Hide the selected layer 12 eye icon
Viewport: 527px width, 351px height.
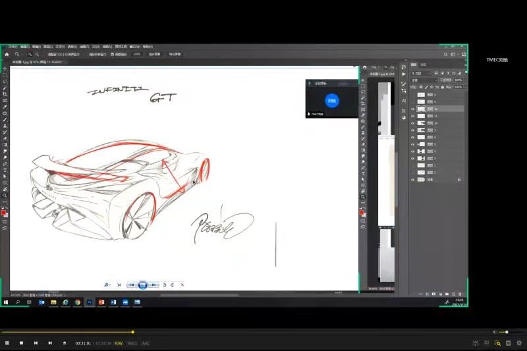[x=413, y=109]
